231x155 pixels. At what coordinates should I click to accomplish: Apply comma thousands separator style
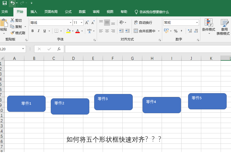pyautogui.click(x=181, y=31)
